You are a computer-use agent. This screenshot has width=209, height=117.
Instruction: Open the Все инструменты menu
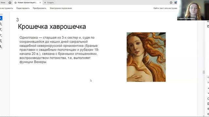[x=7, y=8]
